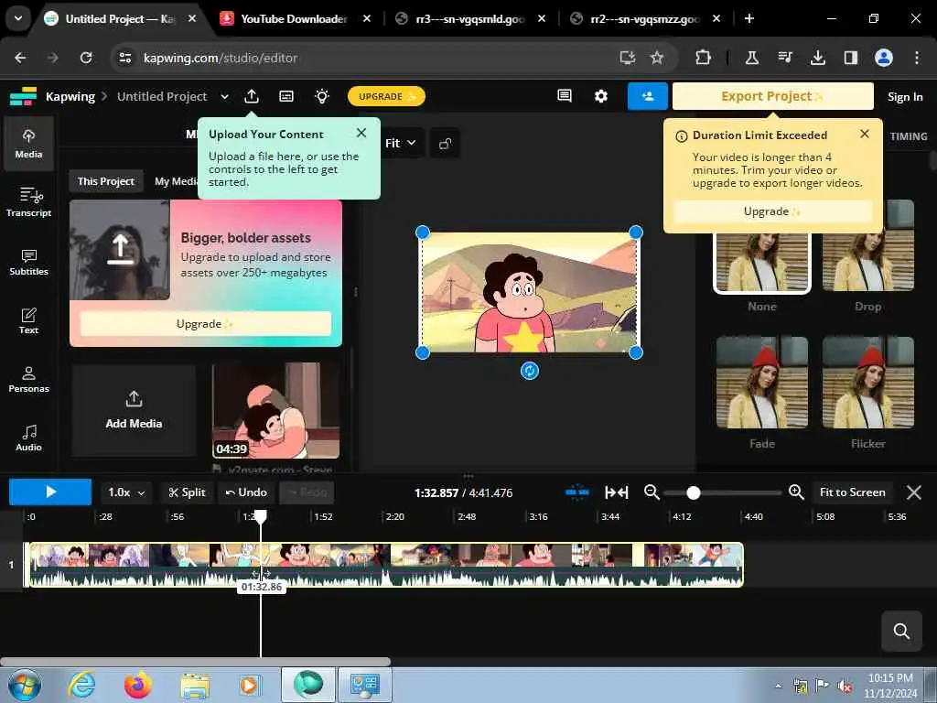Open the Audio panel
937x703 pixels.
click(x=28, y=438)
